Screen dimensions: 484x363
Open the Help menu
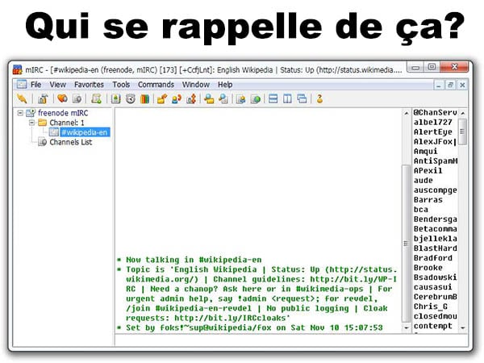[x=225, y=84]
